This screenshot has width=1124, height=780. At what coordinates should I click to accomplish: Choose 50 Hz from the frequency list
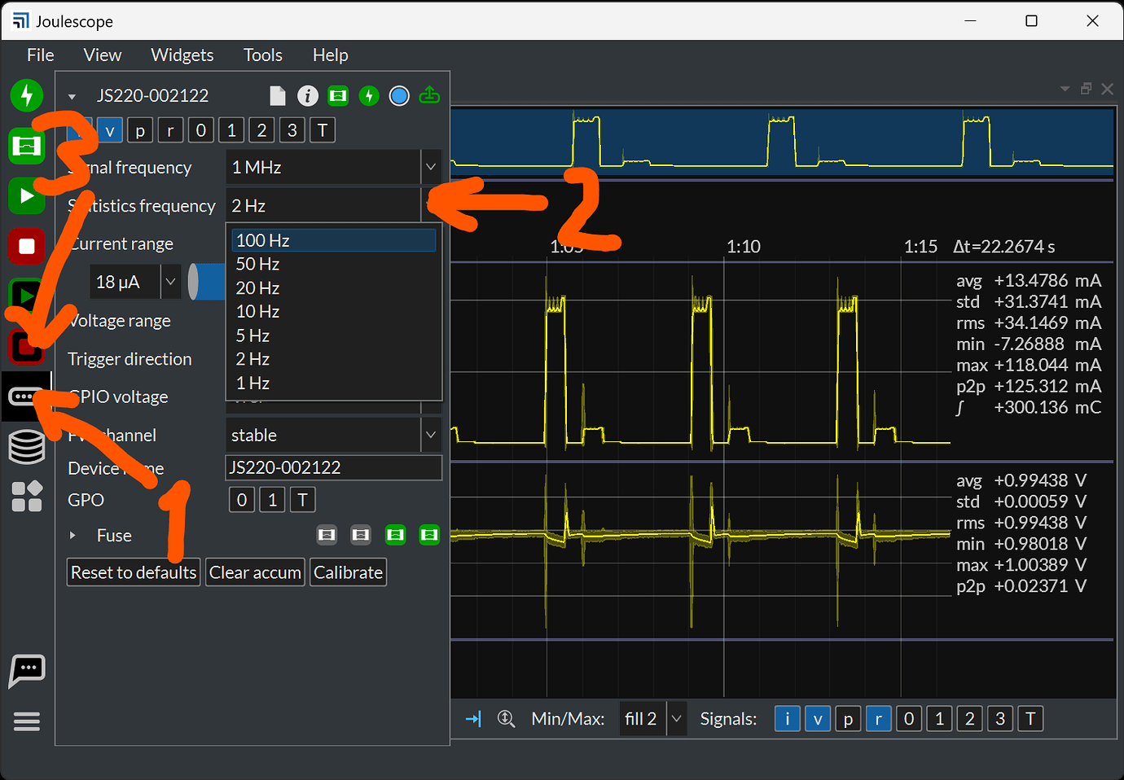[x=334, y=264]
